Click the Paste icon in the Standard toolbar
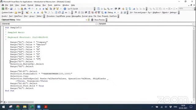This screenshot has width=196, height=110. tap(22, 9)
